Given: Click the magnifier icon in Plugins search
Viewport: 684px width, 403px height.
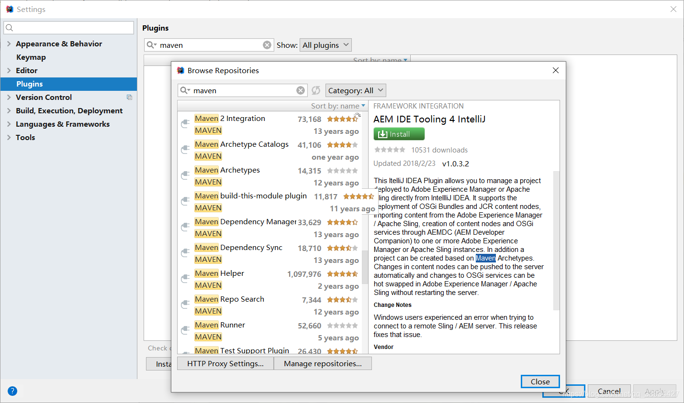Looking at the screenshot, I should pyautogui.click(x=152, y=45).
